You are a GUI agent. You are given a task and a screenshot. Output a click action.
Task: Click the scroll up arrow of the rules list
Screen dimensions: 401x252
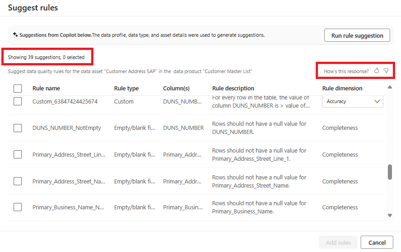coord(390,87)
